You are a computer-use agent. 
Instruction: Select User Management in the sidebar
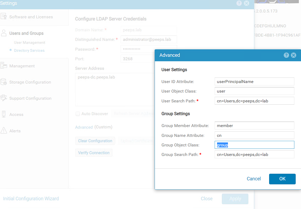point(29,42)
